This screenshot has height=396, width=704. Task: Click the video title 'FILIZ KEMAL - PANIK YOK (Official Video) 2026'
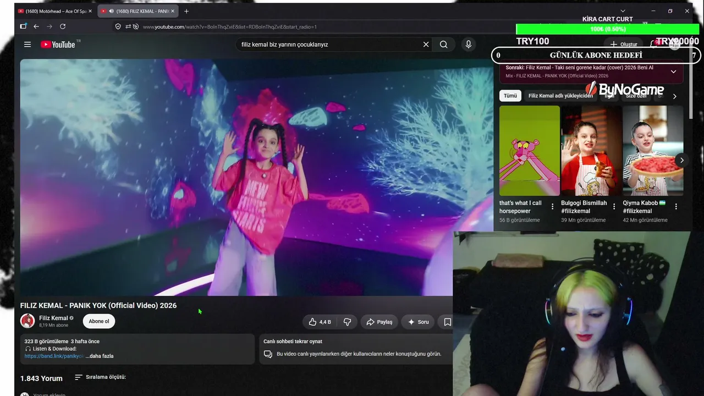pos(98,305)
